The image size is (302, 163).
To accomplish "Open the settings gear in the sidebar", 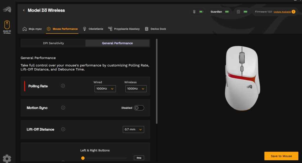I will (7, 159).
